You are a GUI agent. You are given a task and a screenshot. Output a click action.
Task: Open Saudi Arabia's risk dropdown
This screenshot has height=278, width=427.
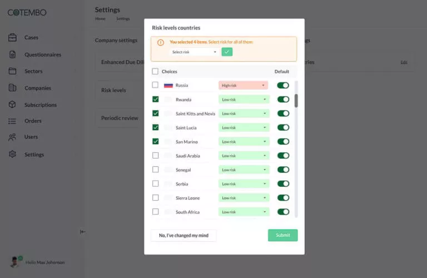point(244,156)
